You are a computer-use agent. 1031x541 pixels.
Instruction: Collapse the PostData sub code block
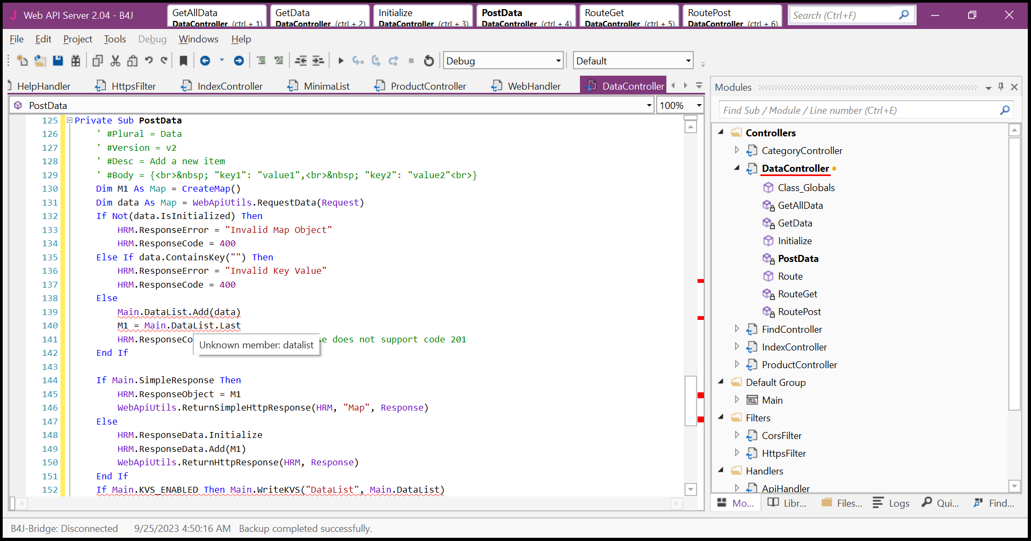[69, 120]
